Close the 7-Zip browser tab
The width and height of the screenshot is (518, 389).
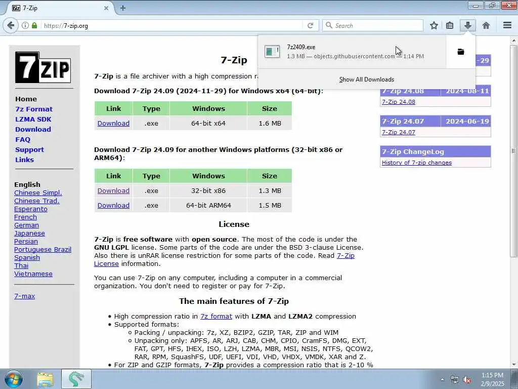click(106, 8)
